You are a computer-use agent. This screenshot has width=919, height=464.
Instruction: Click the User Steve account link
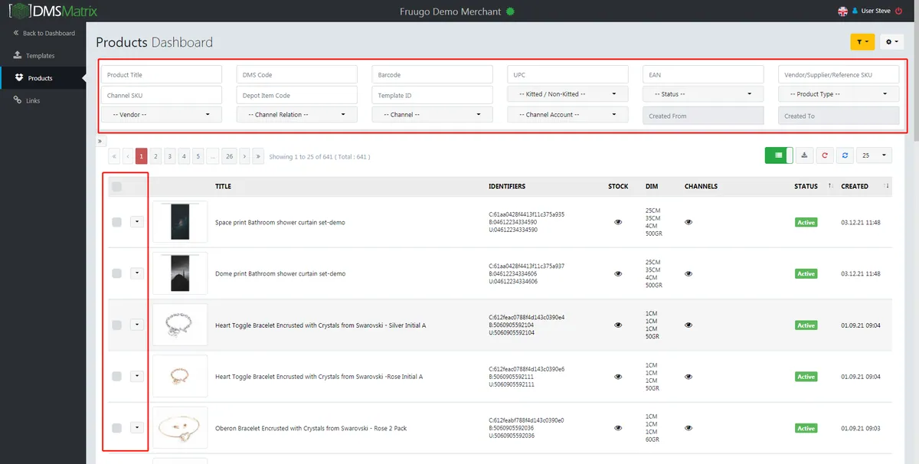pyautogui.click(x=875, y=11)
